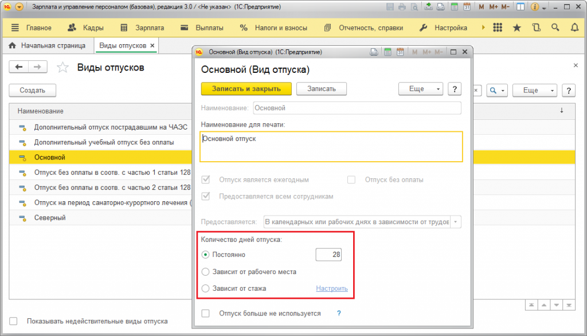Select Дополнительный учебный отпуск без оплаты row
587x336 pixels.
tap(100, 142)
